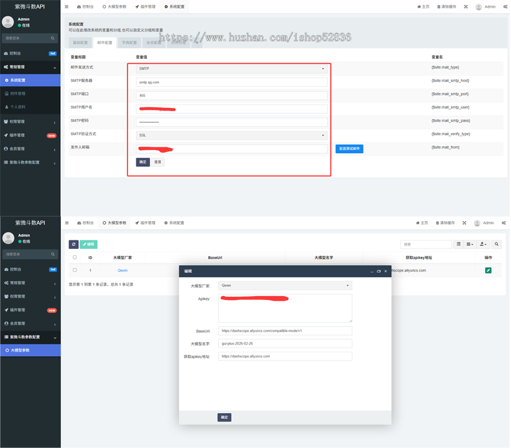Tick the checkbox for row ID 1
The width and height of the screenshot is (511, 448).
[x=74, y=270]
